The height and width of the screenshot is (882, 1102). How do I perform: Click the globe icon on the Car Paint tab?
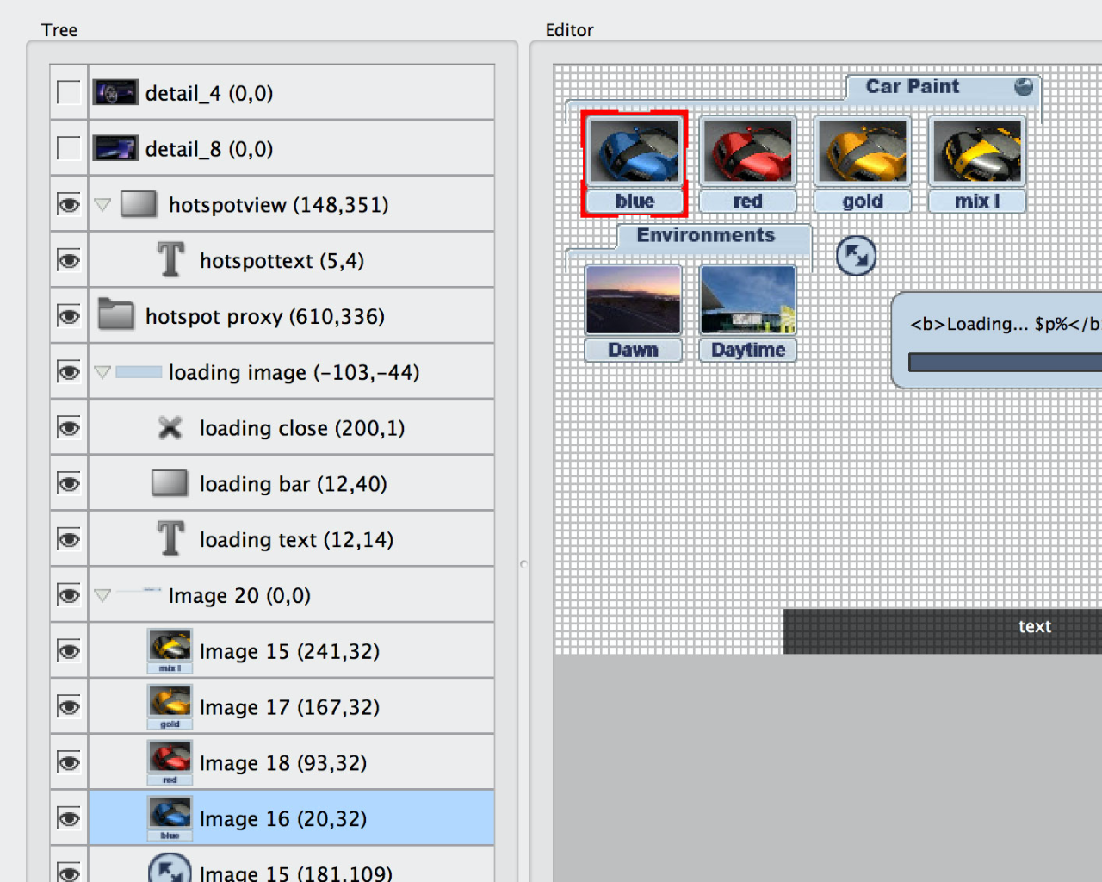click(1024, 86)
